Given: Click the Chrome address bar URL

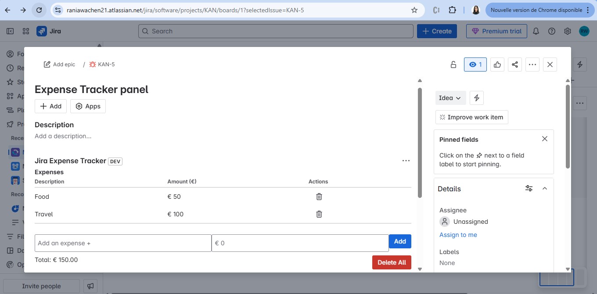Looking at the screenshot, I should point(185,10).
